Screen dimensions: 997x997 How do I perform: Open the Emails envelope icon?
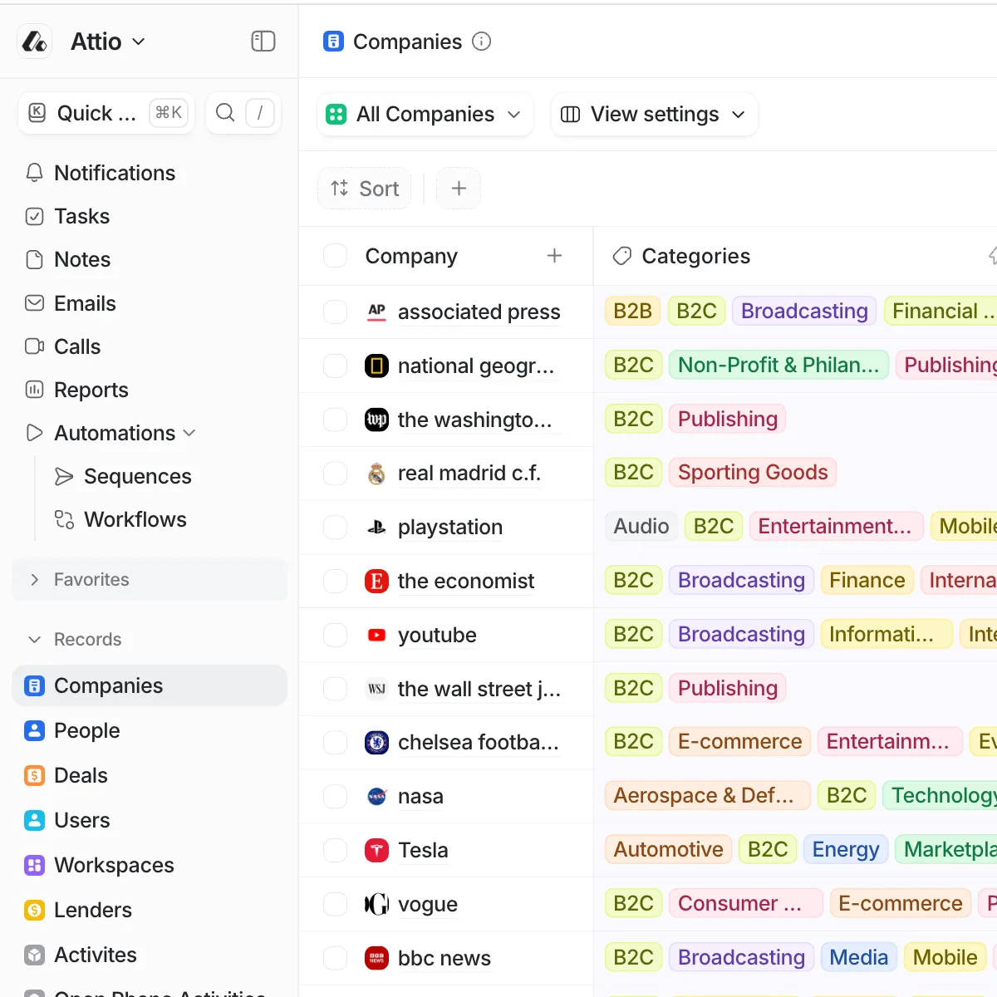34,303
